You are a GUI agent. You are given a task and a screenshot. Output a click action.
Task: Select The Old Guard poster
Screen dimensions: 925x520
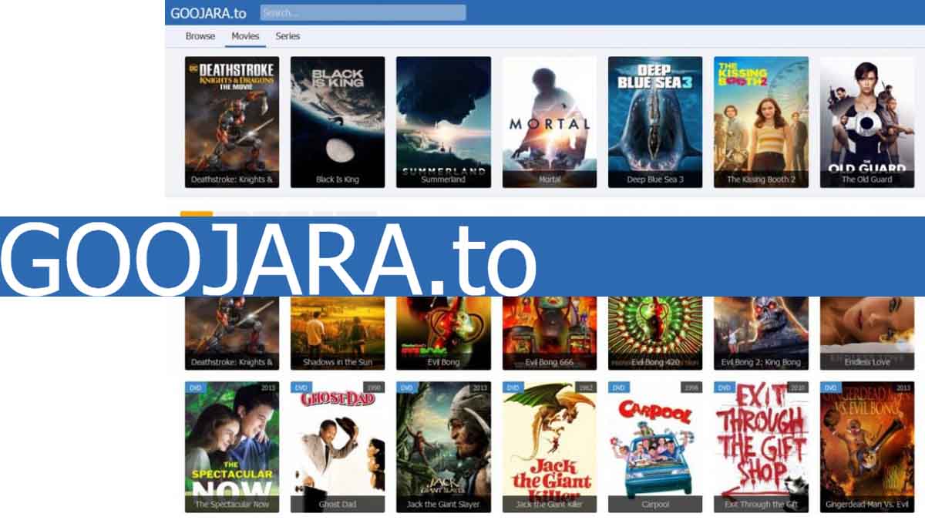point(866,122)
